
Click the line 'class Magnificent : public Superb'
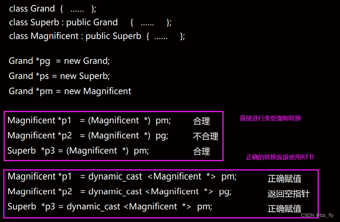75,36
